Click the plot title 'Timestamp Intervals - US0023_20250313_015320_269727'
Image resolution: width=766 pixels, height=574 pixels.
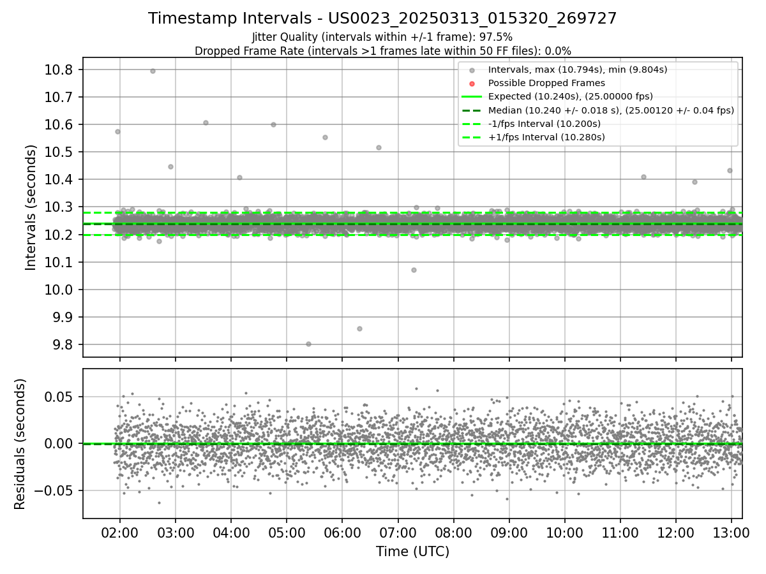pyautogui.click(x=382, y=18)
